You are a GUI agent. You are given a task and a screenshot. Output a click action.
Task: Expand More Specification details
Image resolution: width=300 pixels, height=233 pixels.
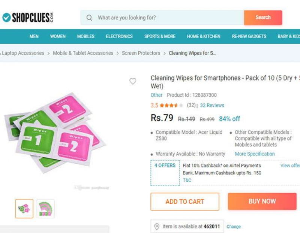[255, 154]
